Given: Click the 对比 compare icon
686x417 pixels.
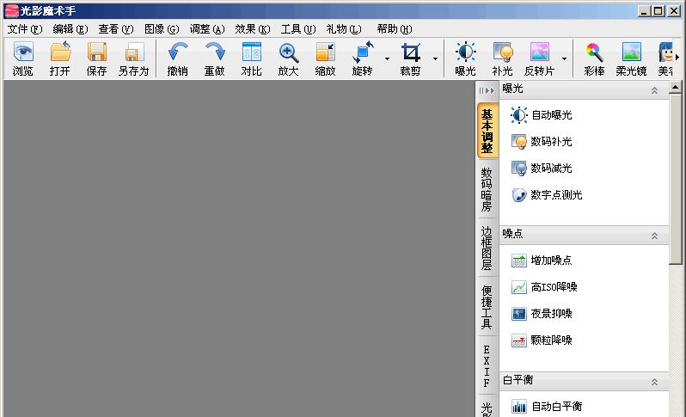Looking at the screenshot, I should pos(252,52).
